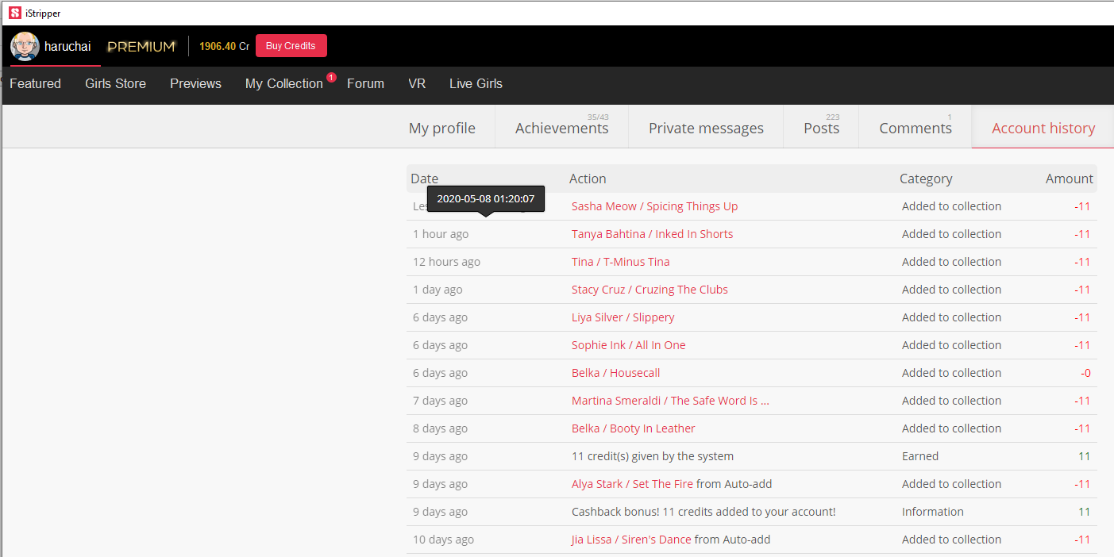This screenshot has height=557, width=1114.
Task: Switch to Posts tab
Action: 821,128
